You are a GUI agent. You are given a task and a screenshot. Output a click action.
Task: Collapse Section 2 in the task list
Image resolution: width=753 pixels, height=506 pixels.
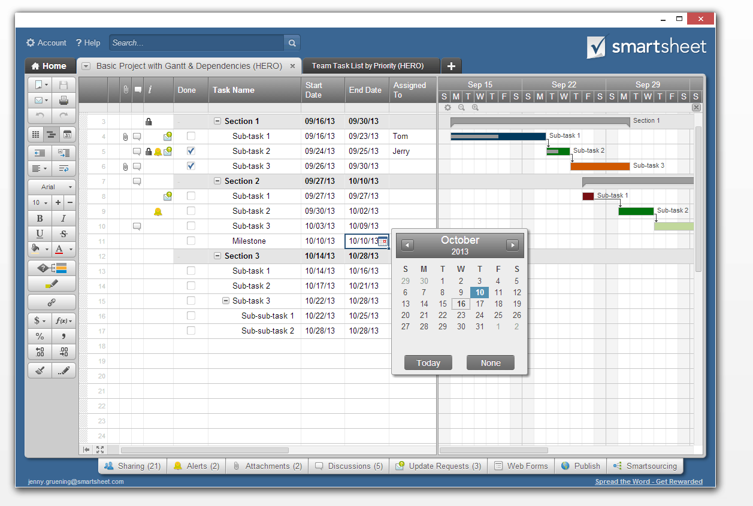[217, 181]
